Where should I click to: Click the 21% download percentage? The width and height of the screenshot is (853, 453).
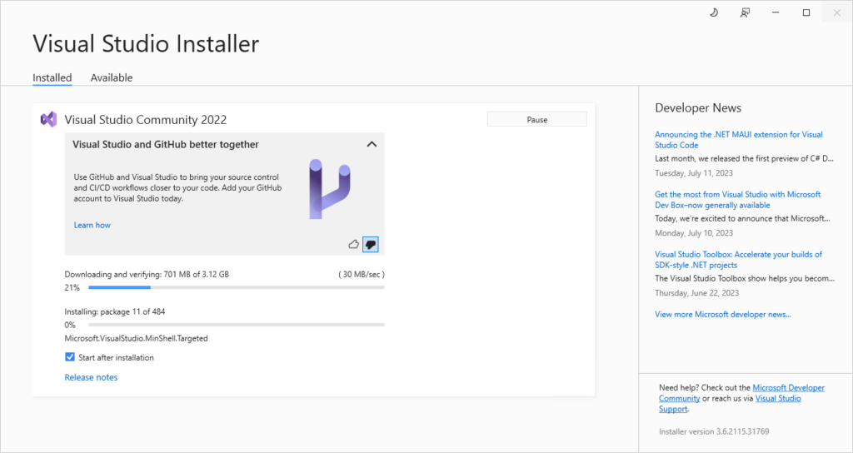[x=72, y=287]
